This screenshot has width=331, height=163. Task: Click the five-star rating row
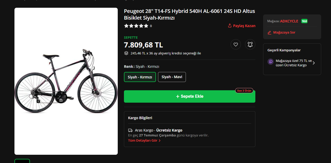point(136,26)
